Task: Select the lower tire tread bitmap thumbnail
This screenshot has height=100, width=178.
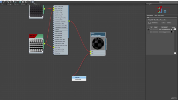Action: (36, 46)
